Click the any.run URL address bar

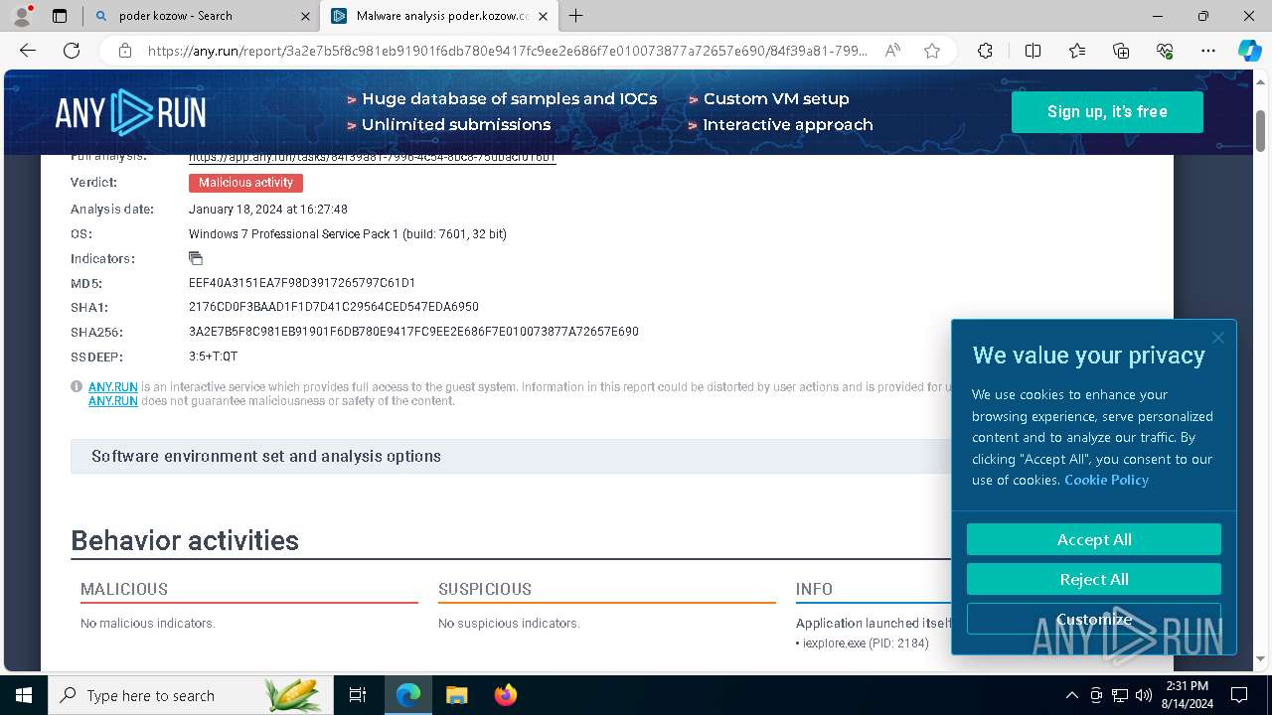[507, 51]
